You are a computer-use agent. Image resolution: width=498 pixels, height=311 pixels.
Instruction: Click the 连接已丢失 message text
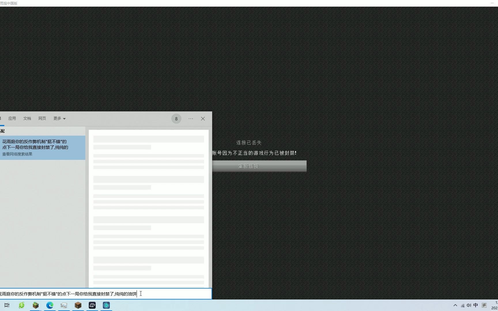pos(249,143)
